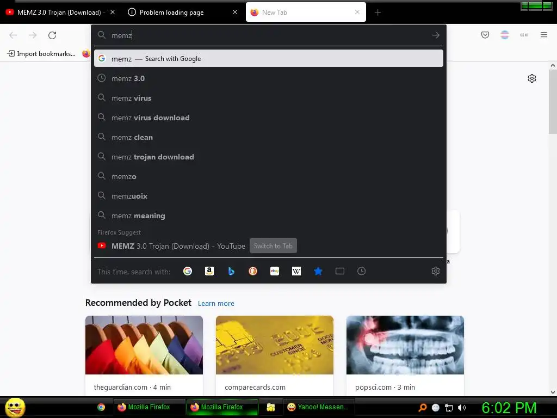Search this time with Amazon icon

pyautogui.click(x=209, y=271)
